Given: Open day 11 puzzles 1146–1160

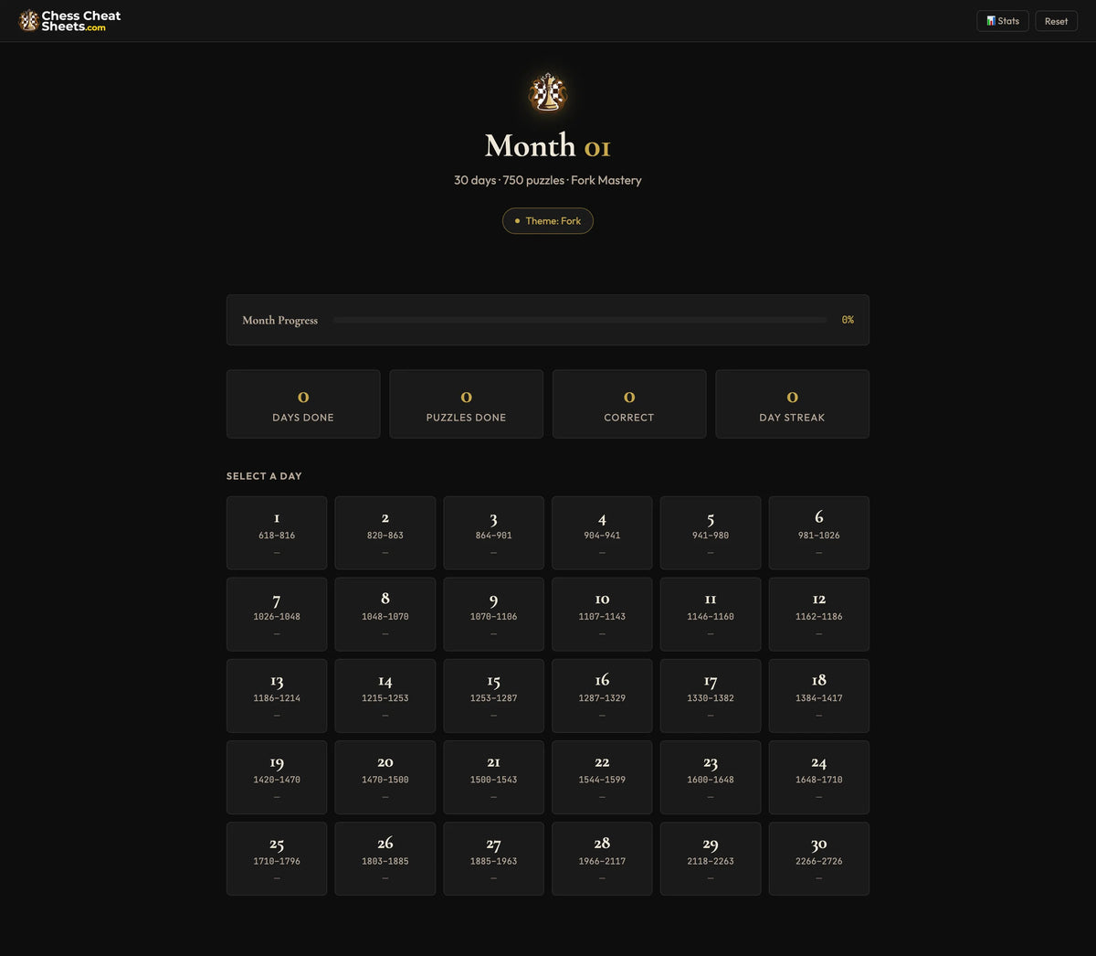Looking at the screenshot, I should pyautogui.click(x=711, y=614).
